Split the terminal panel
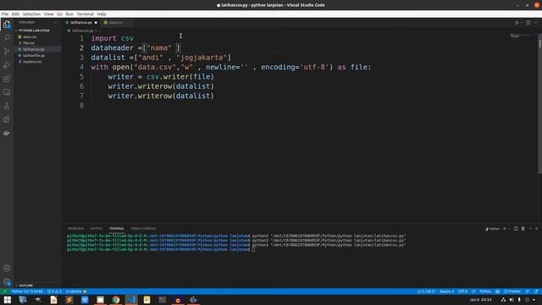542x305 pixels. pyautogui.click(x=516, y=229)
